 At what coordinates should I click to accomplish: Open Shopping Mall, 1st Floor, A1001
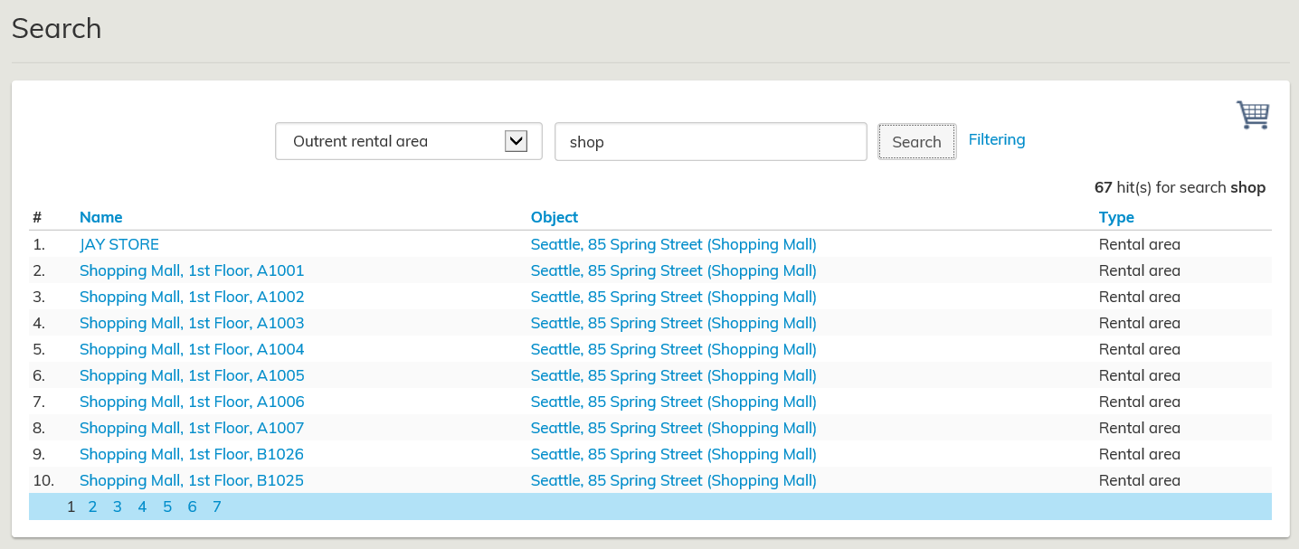[x=192, y=270]
